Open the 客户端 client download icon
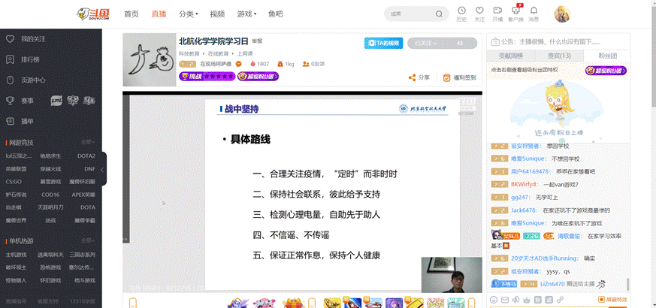The image size is (656, 308). coord(515,13)
